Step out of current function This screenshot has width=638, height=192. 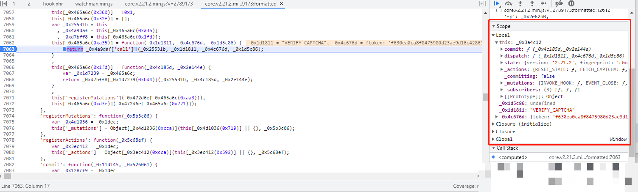click(x=532, y=3)
